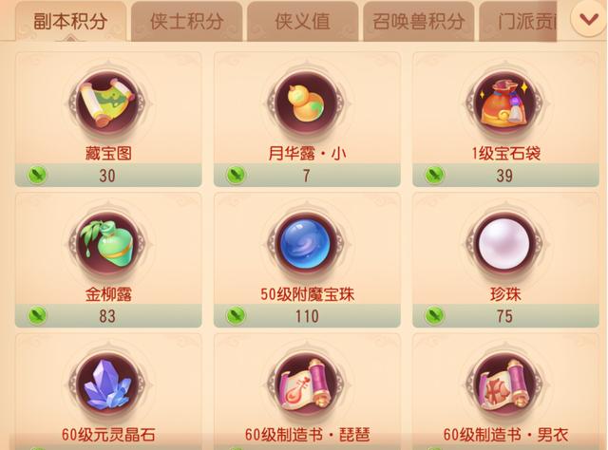
Task: Select the 金柳露 green potion icon
Action: [x=108, y=243]
